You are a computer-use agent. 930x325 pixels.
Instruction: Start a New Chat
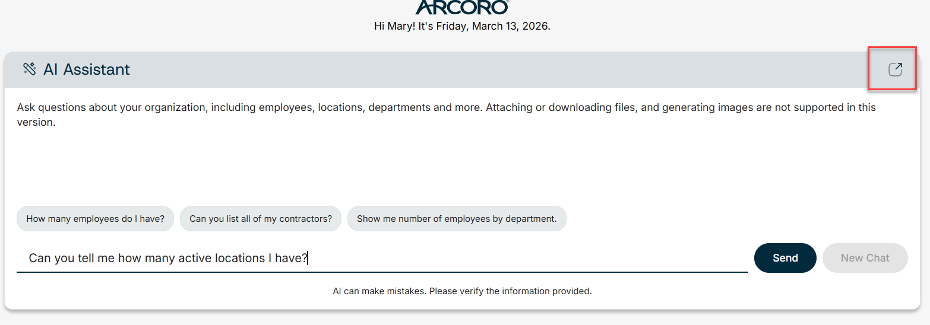pyautogui.click(x=865, y=258)
